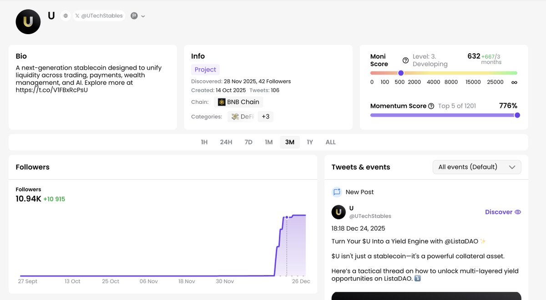
Task: Click the +10 915 followers change
Action: [54, 199]
